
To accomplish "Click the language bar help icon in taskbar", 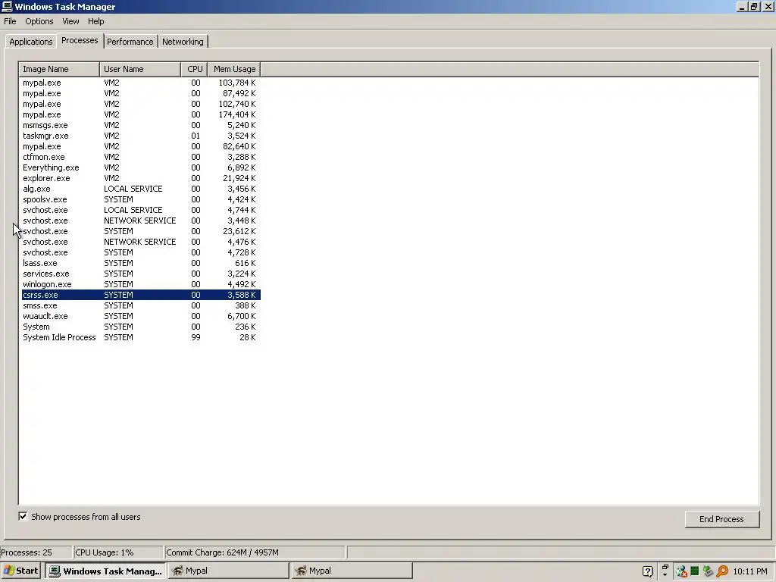I will 647,571.
